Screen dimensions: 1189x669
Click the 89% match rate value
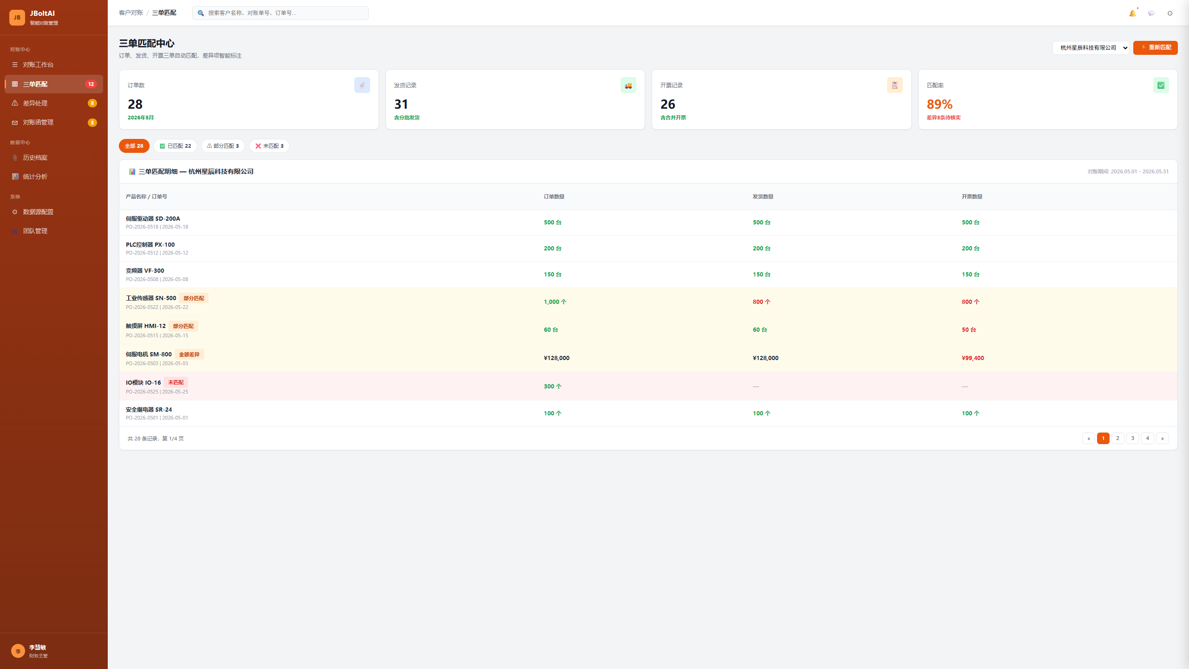tap(940, 104)
